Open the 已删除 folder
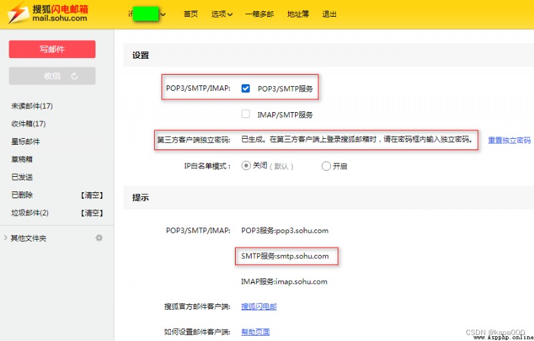Viewport: 534px width, 341px height. coord(22,195)
